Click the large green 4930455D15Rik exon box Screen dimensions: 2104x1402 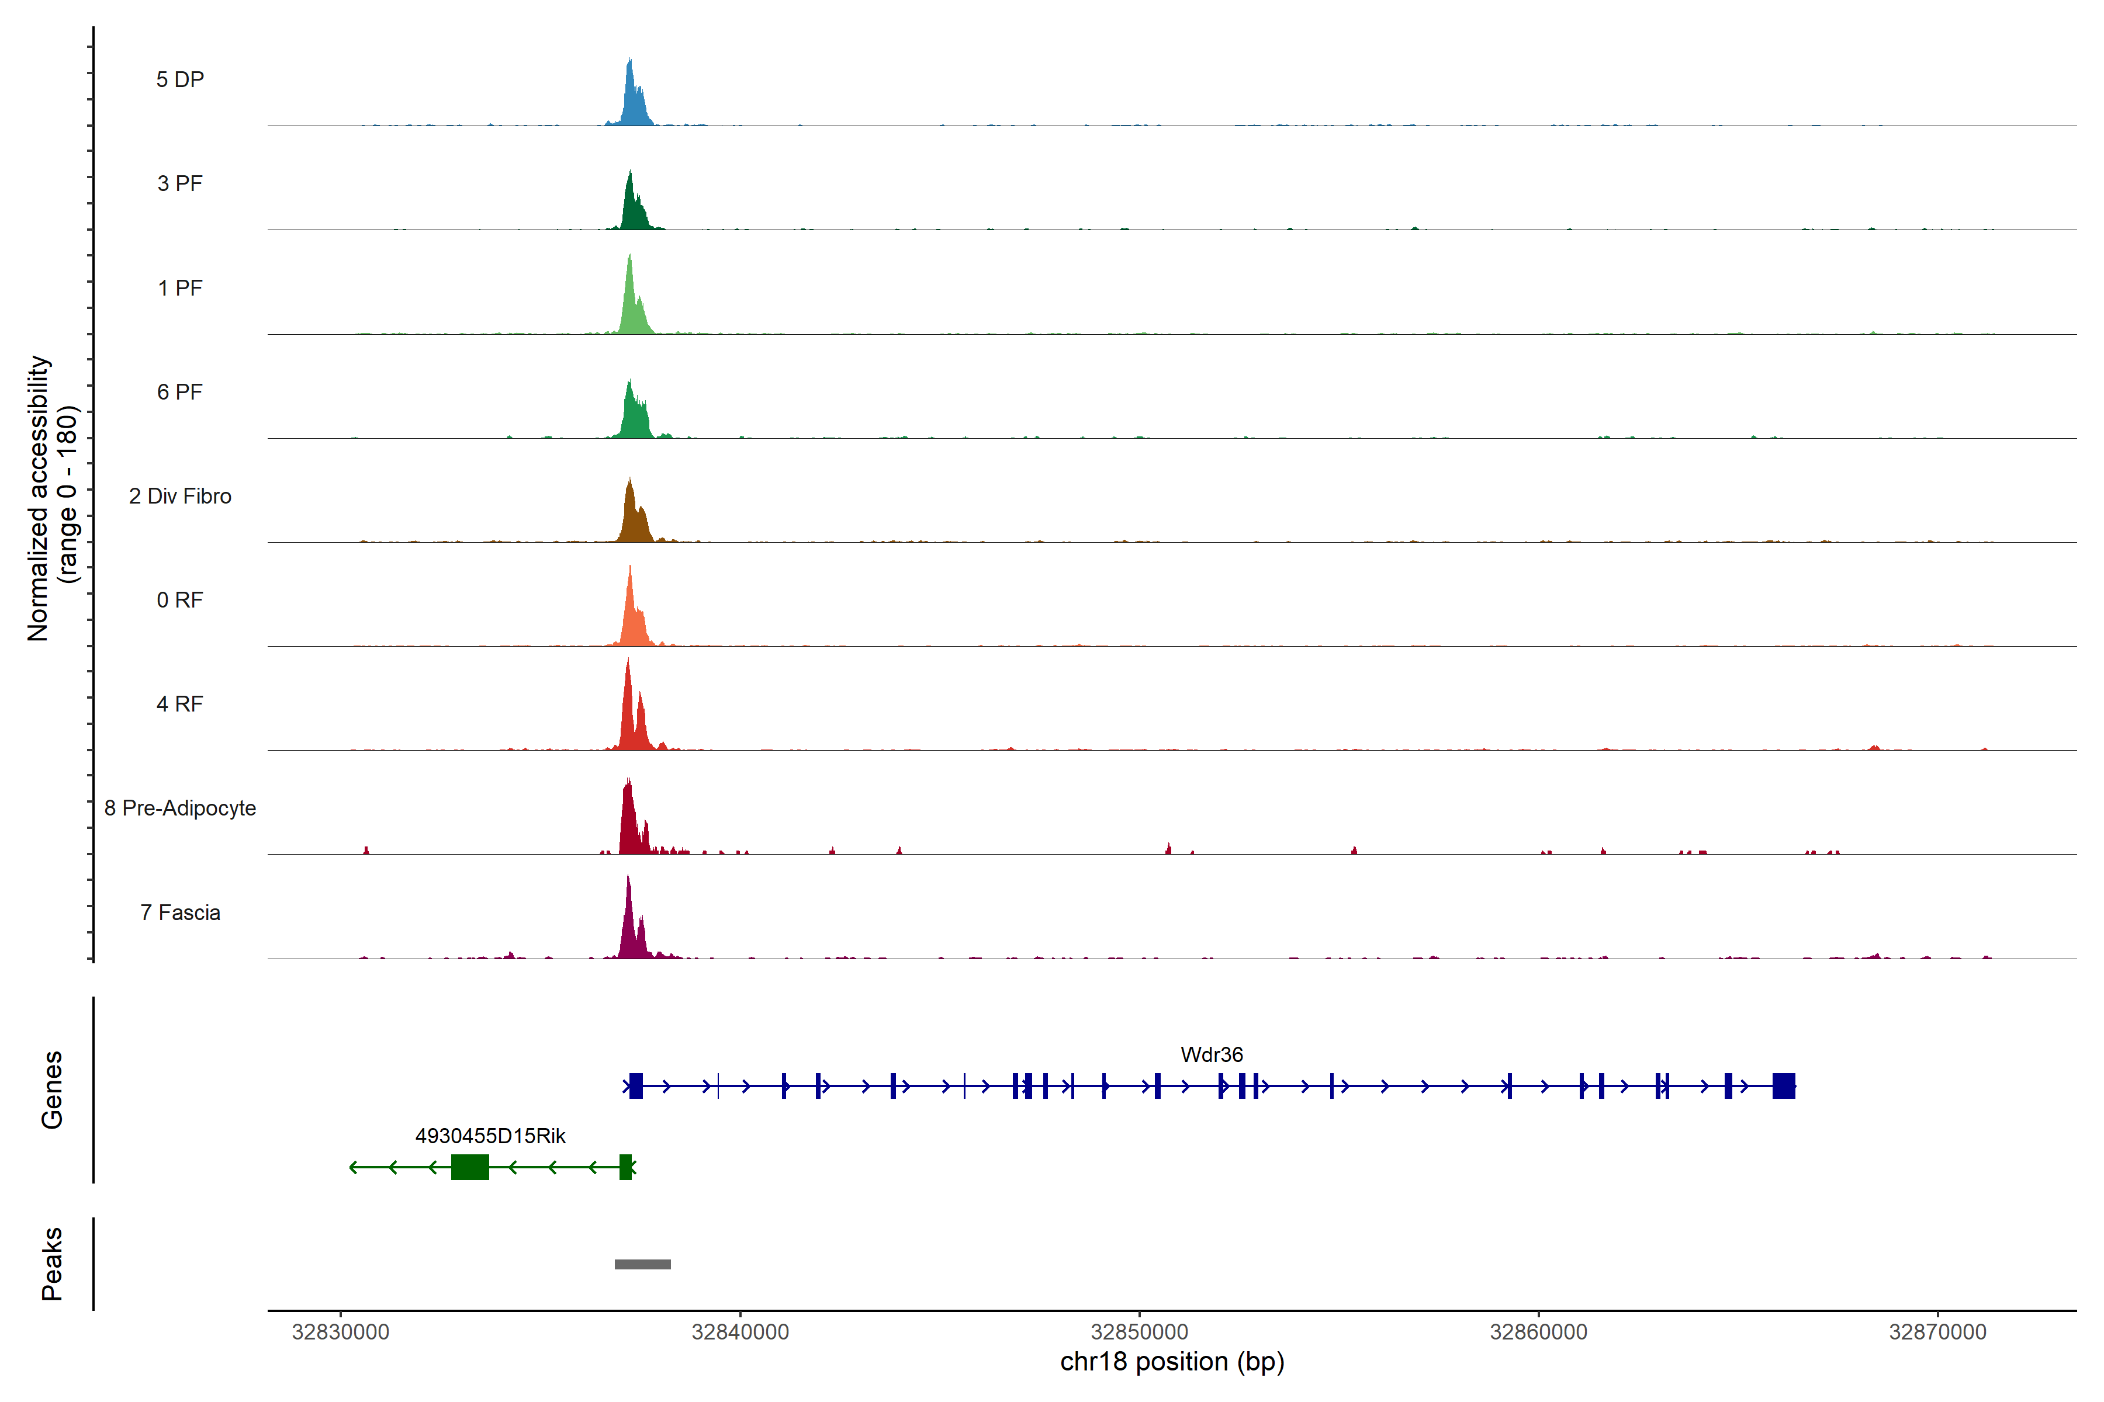(x=470, y=1167)
